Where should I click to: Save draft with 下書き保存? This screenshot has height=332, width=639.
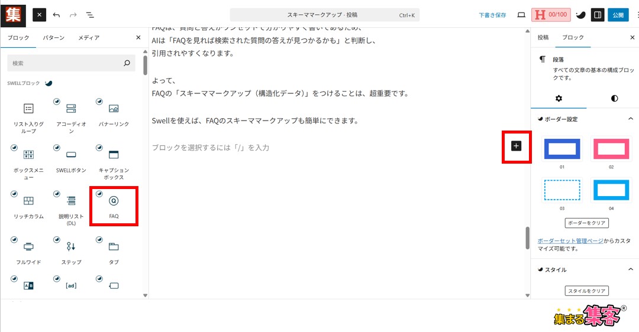tap(492, 15)
